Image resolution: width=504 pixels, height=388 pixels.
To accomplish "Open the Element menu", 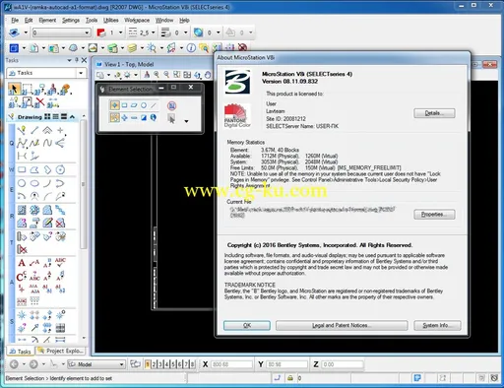I will (x=47, y=21).
